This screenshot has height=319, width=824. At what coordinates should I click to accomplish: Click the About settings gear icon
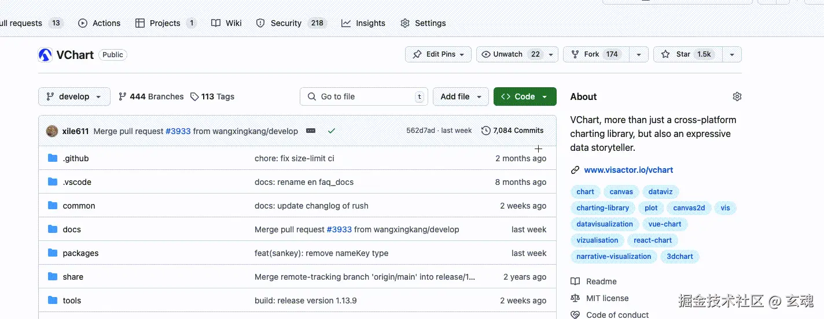pyautogui.click(x=737, y=97)
